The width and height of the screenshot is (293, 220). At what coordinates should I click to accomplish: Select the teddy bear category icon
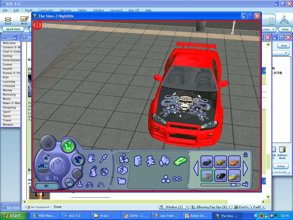pyautogui.click(x=151, y=161)
